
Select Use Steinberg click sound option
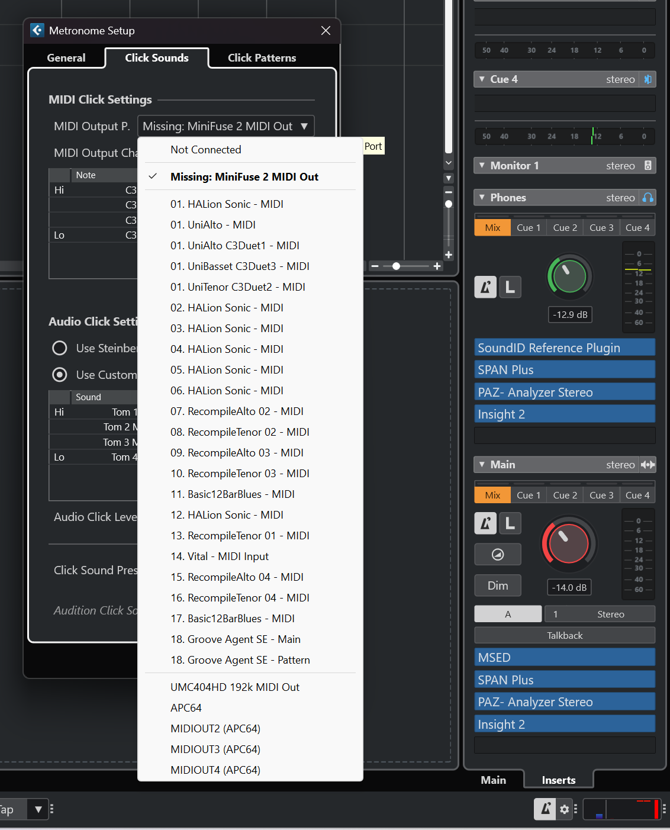59,348
